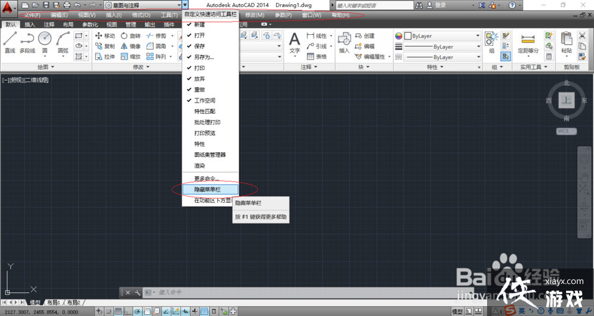The image size is (594, 316).
Task: Open the workspace 草图与注释 dropdown
Action: click(x=143, y=5)
